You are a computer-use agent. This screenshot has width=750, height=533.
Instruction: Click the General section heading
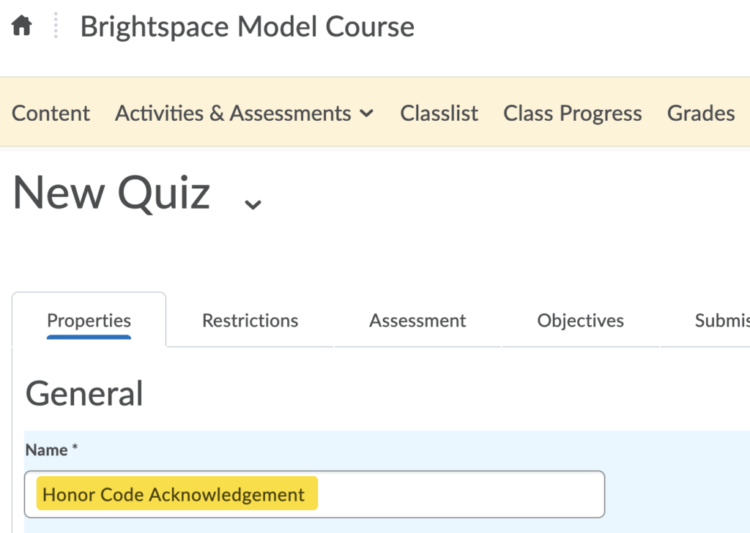[x=83, y=393]
